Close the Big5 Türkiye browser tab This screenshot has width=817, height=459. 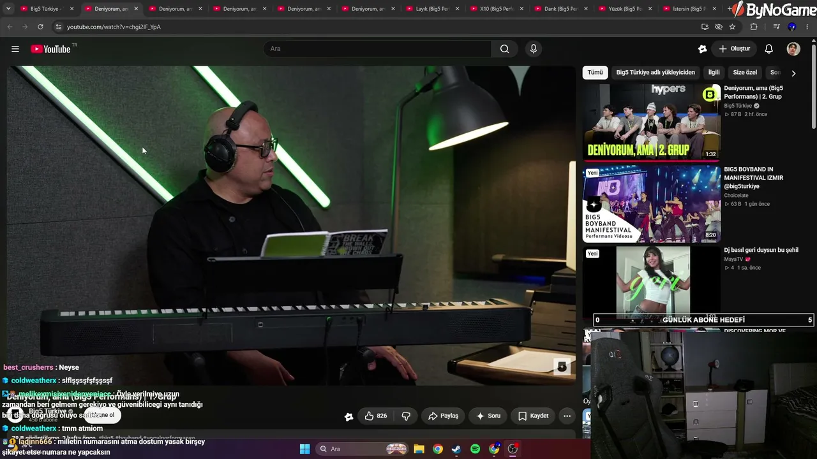(x=71, y=9)
